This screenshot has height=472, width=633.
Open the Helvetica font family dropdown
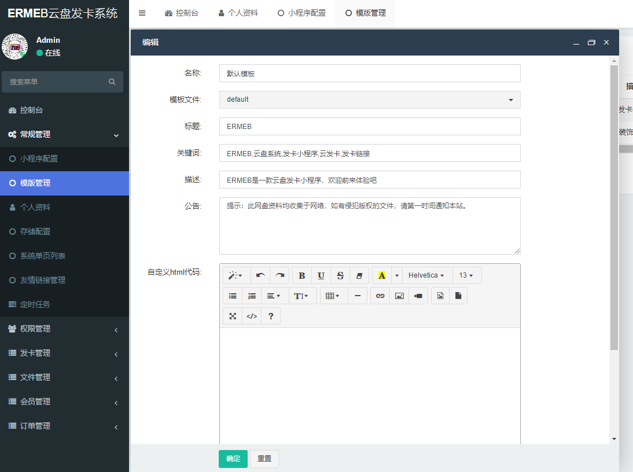point(426,275)
